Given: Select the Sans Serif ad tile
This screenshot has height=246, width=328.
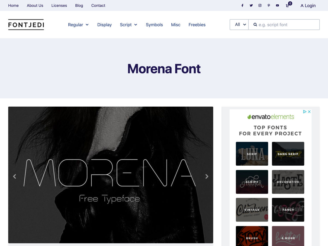Looking at the screenshot, I should (288, 154).
